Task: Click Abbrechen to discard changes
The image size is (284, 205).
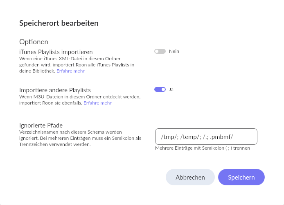Action: (190, 177)
